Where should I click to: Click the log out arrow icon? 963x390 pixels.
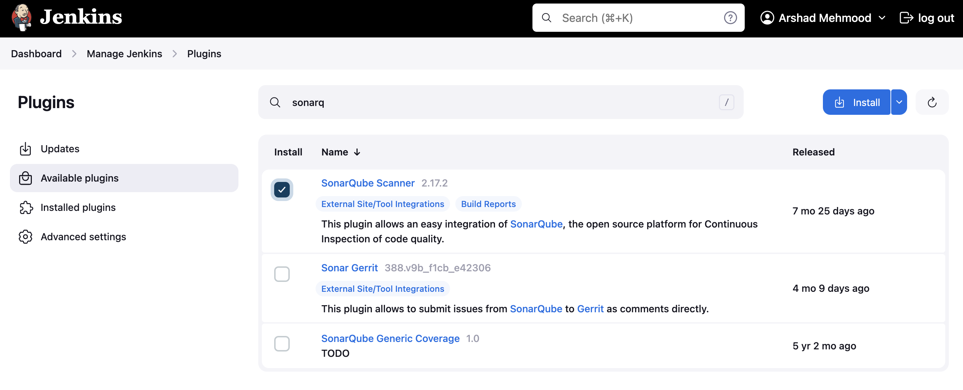[906, 18]
